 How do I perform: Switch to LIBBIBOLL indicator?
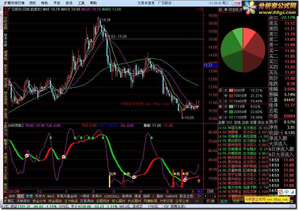coord(112,196)
